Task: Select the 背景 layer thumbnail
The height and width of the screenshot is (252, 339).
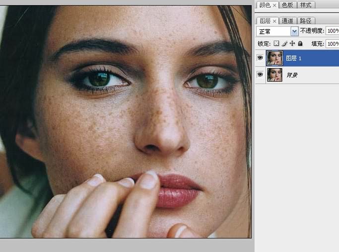Action: (274, 75)
